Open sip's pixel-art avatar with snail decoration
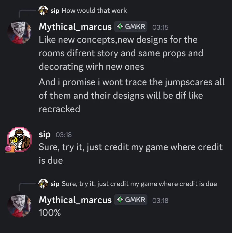The width and height of the screenshot is (232, 233). (19, 139)
